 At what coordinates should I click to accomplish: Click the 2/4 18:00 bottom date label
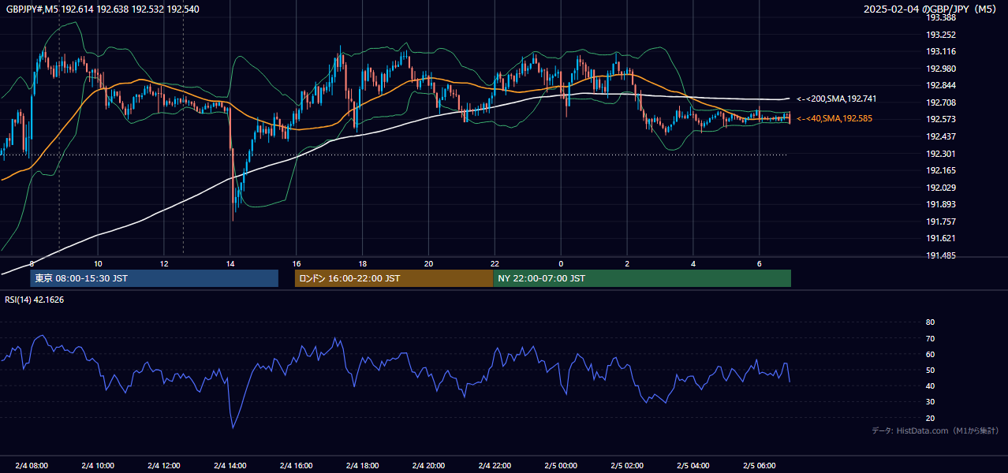[363, 465]
